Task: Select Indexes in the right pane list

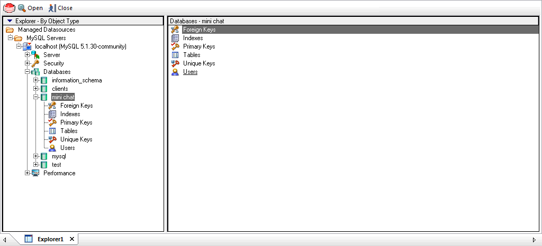Action: click(193, 38)
